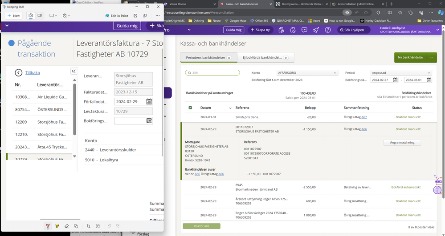This screenshot has width=445, height=236.
Task: Open calendar for start date 2024-02-27
Action: (395, 80)
